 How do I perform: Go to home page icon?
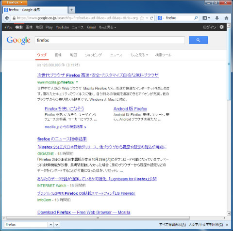pos(226,18)
